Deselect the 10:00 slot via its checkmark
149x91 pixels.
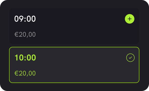pos(130,58)
